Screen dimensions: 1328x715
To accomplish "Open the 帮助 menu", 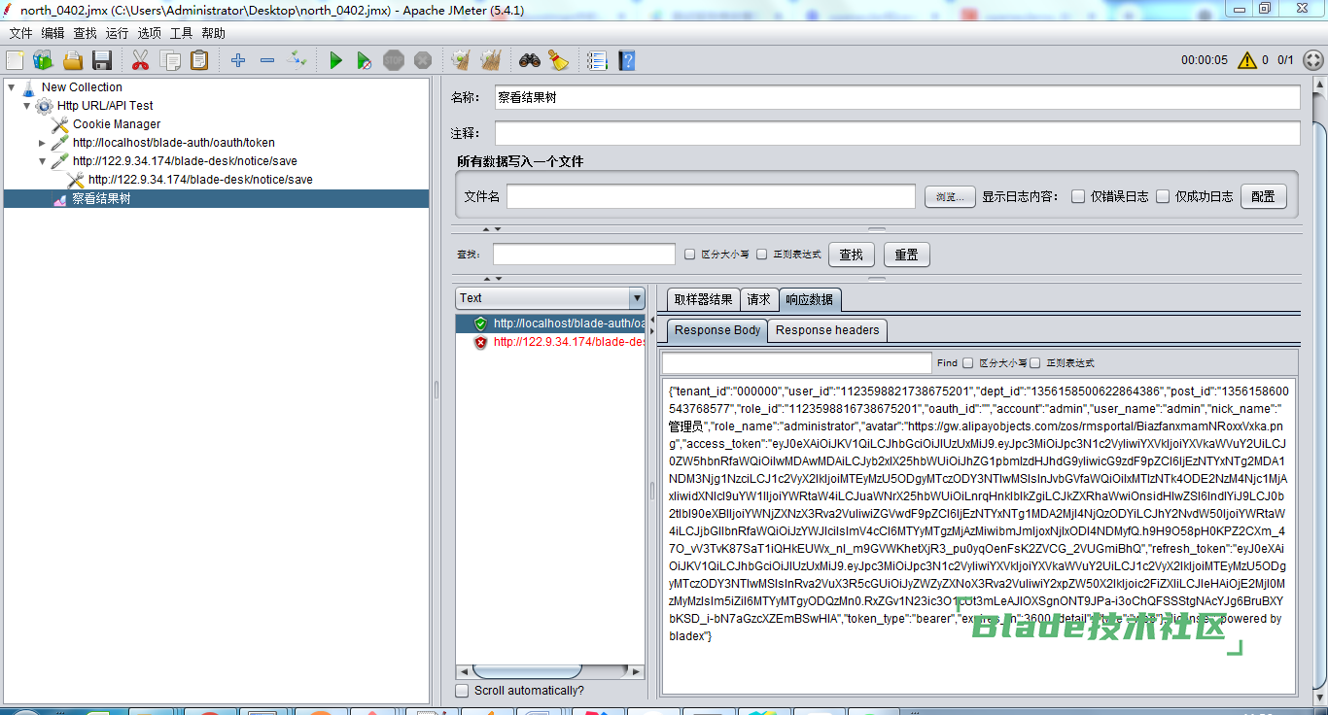I will 213,33.
